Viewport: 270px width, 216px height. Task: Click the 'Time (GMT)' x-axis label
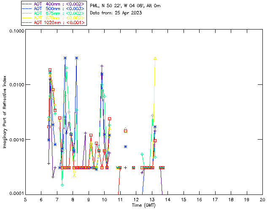coord(143,205)
